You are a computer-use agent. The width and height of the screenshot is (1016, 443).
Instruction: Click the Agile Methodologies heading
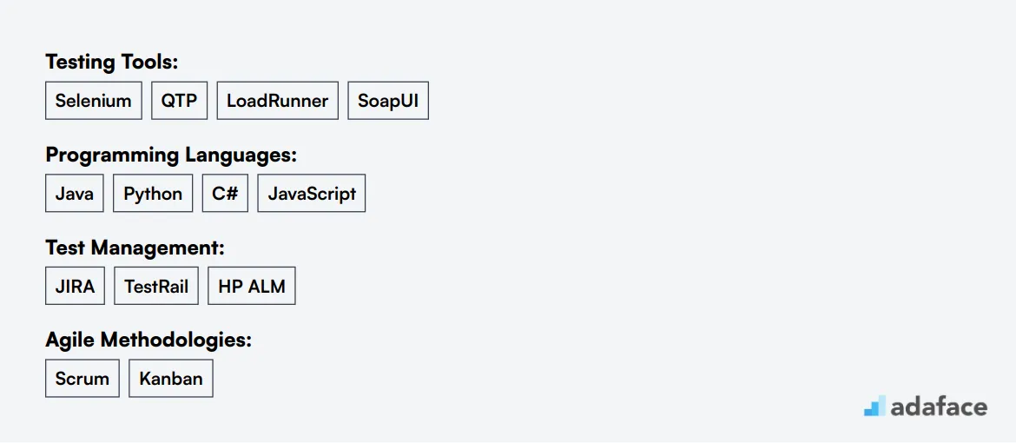pos(148,341)
